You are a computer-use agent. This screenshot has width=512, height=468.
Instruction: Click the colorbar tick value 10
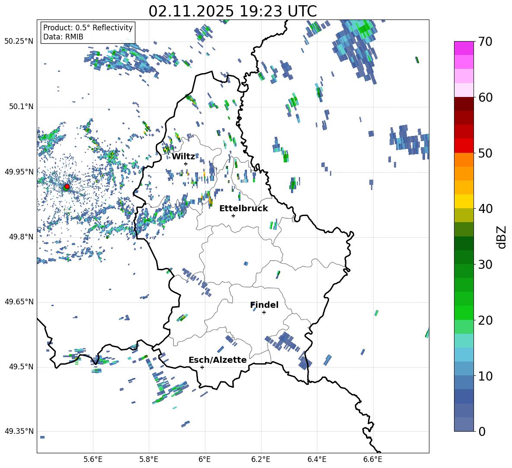485,376
